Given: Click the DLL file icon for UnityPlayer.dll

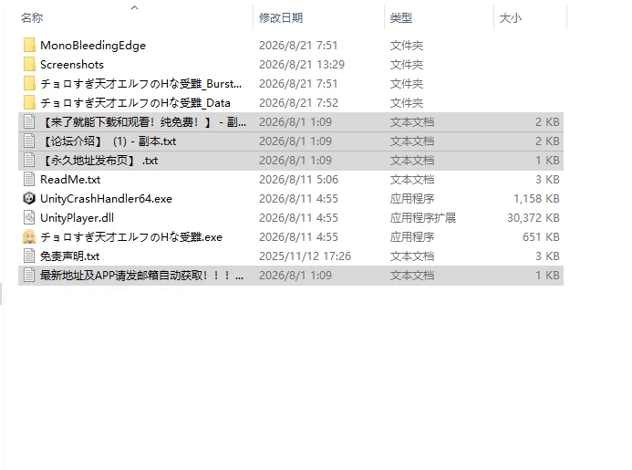Looking at the screenshot, I should [x=29, y=218].
